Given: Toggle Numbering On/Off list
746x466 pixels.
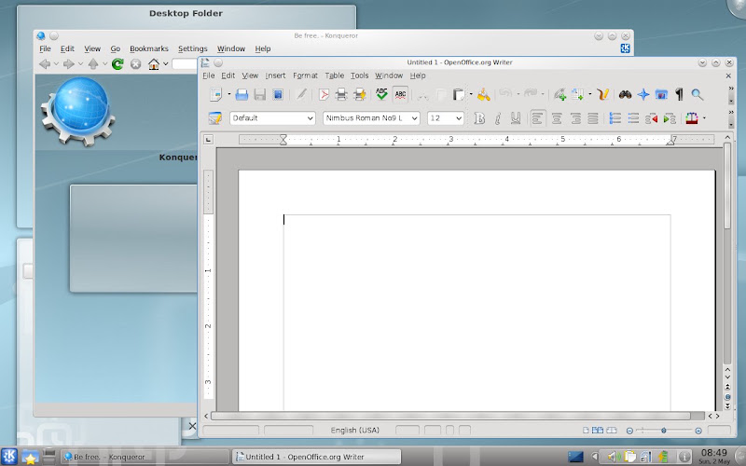Looking at the screenshot, I should pos(615,118).
